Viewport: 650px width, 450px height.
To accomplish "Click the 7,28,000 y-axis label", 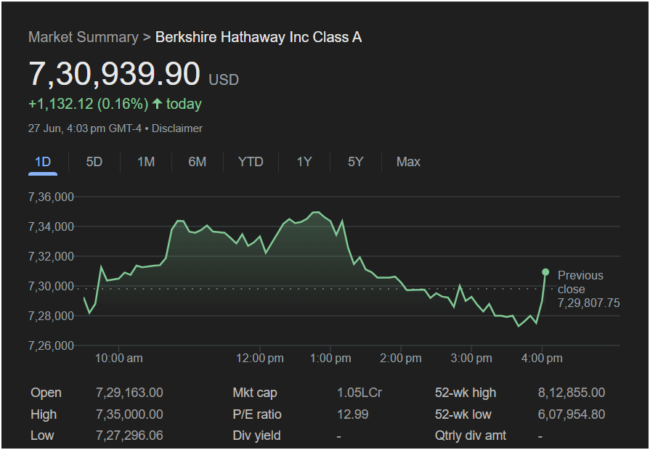I will point(51,316).
